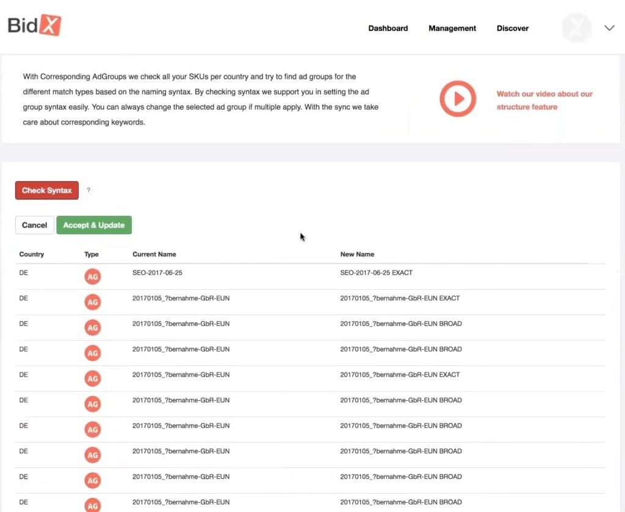This screenshot has height=512, width=625.
Task: Open the Discover menu item
Action: (512, 28)
